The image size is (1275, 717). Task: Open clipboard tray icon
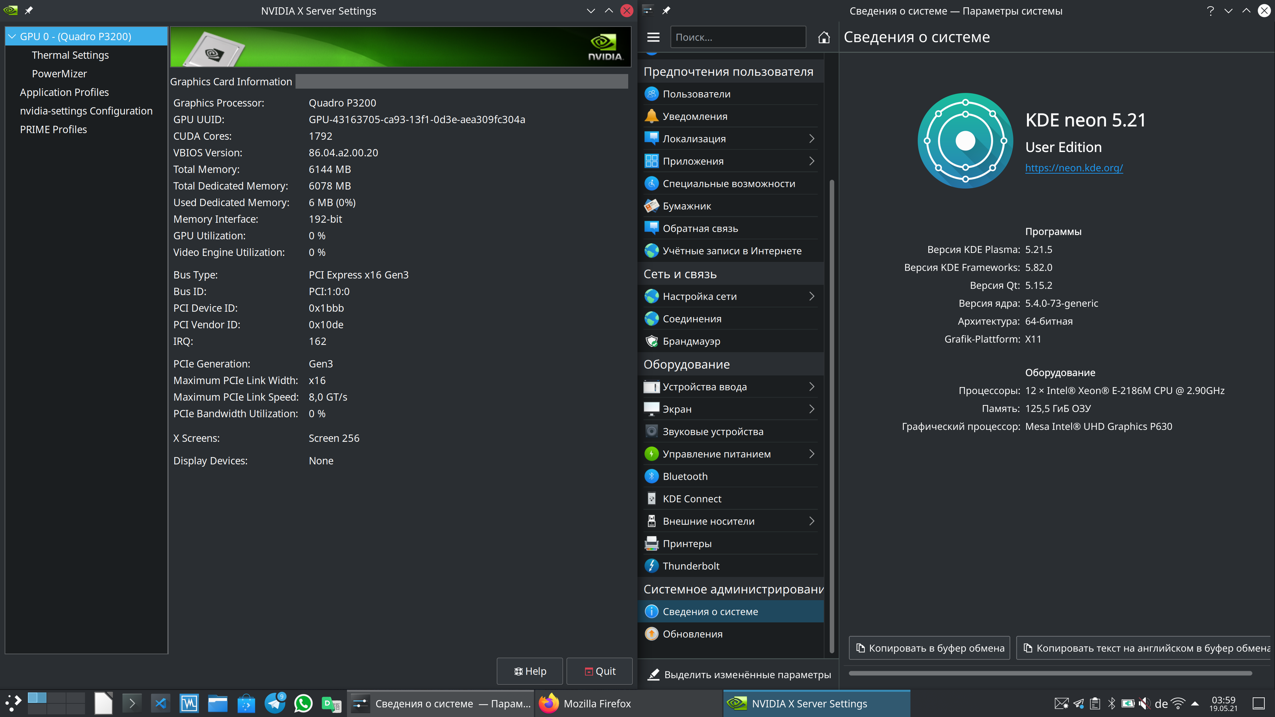[x=1095, y=703]
